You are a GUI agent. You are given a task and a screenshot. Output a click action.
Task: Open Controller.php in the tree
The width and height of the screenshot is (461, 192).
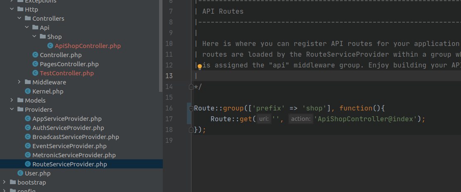(x=61, y=55)
